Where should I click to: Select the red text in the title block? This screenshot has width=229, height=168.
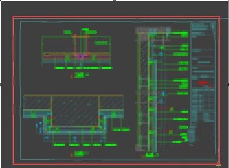tap(203, 83)
